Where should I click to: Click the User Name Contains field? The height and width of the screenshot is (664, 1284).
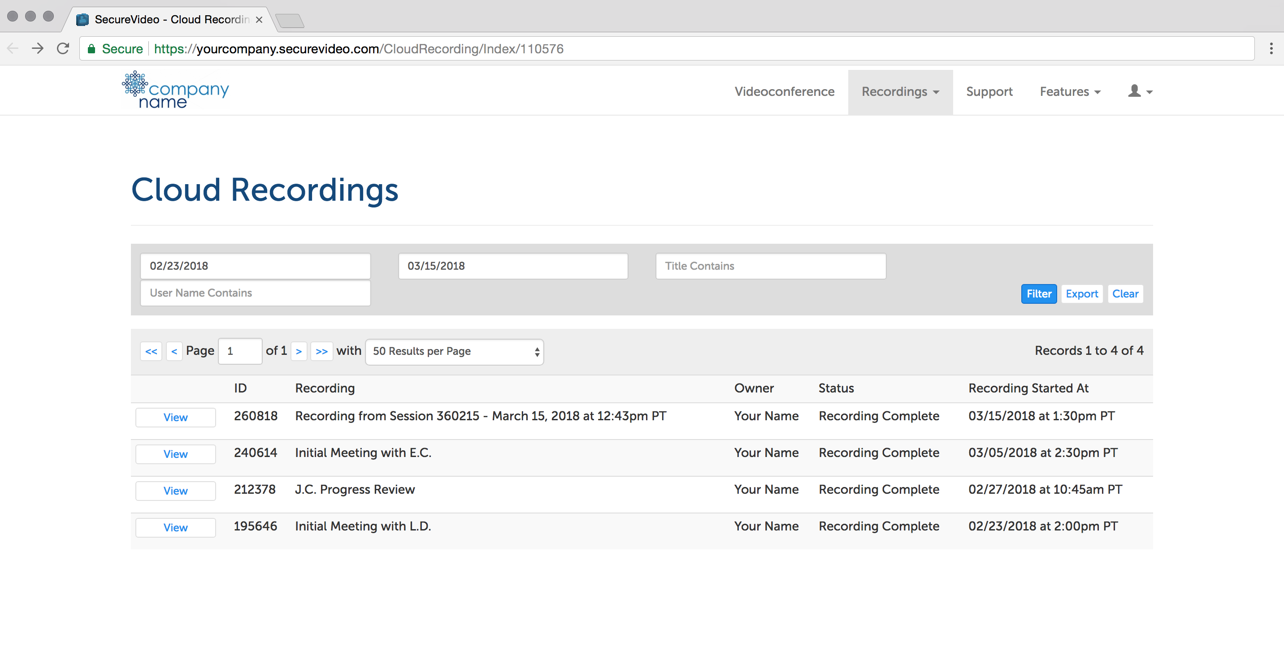255,293
